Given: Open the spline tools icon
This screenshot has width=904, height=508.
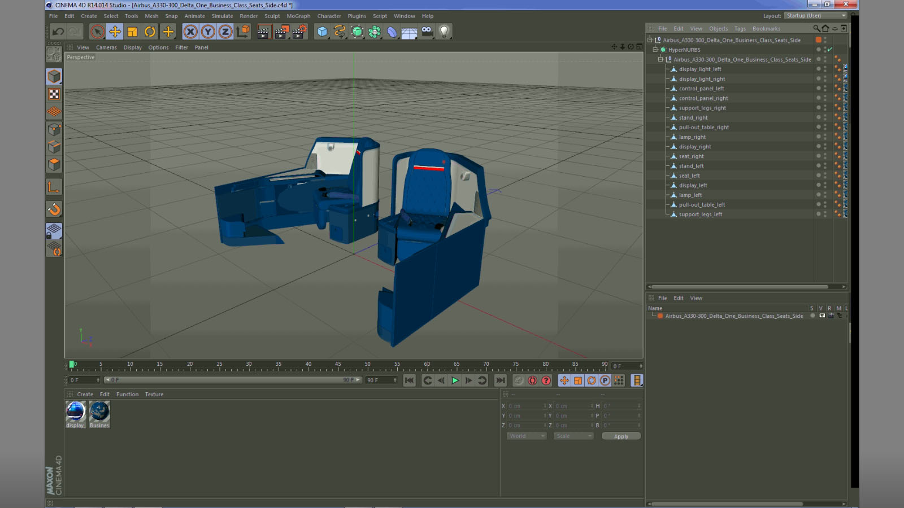Looking at the screenshot, I should pos(340,32).
